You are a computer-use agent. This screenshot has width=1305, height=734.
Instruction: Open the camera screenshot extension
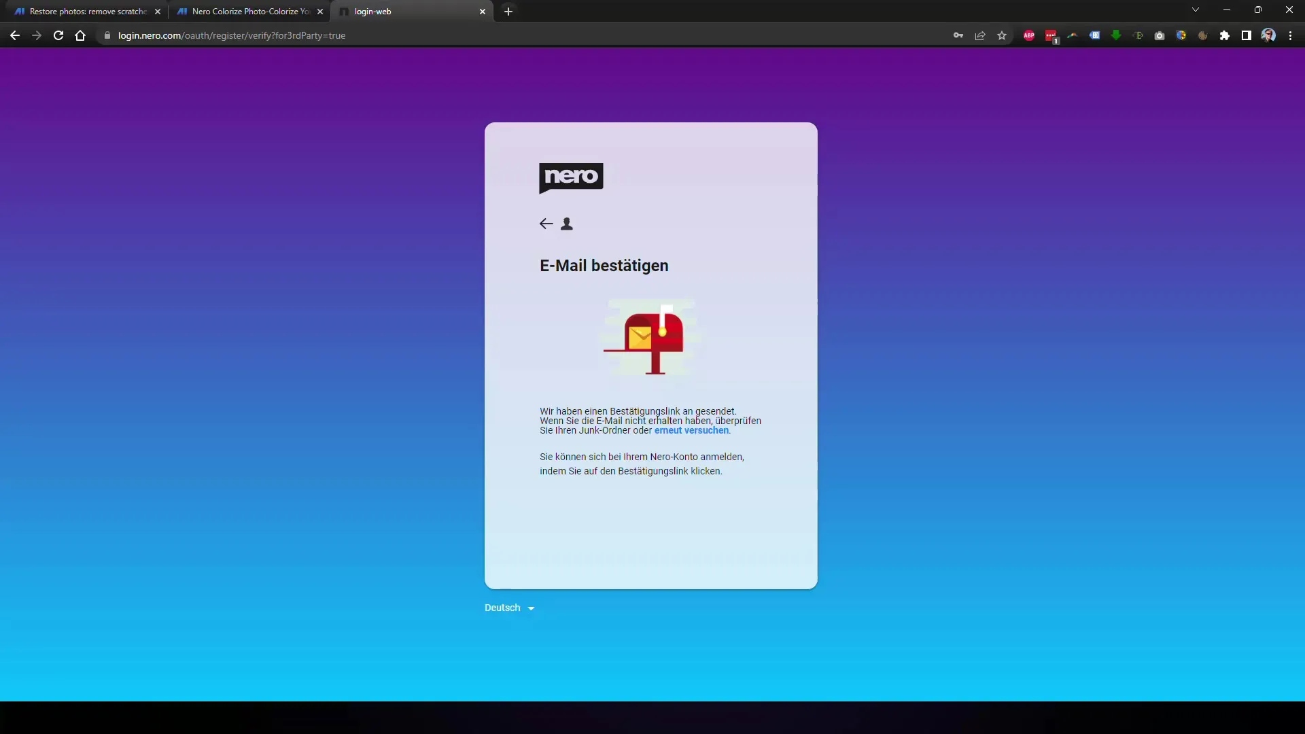tap(1160, 35)
